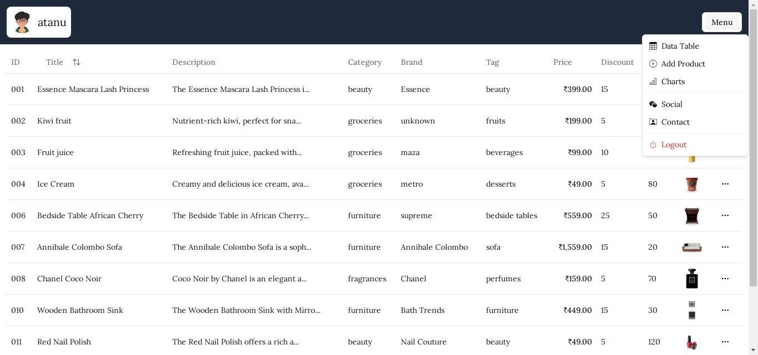This screenshot has width=758, height=355.
Task: Click Wooden Bathroom Sink title cell
Action: pyautogui.click(x=80, y=310)
